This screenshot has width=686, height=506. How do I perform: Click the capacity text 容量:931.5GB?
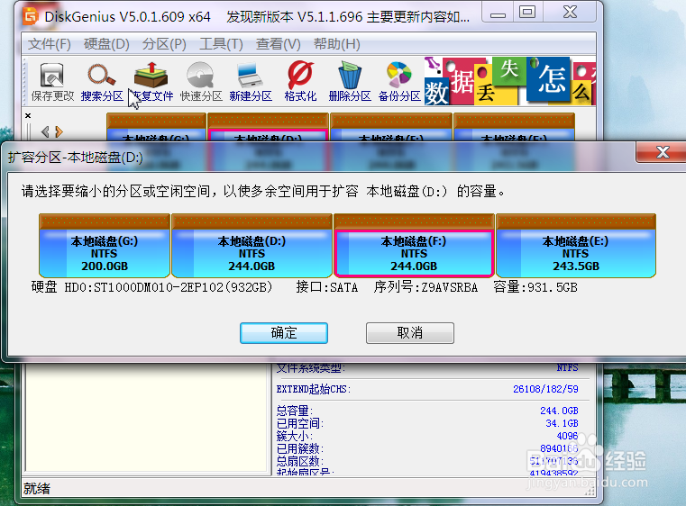535,287
